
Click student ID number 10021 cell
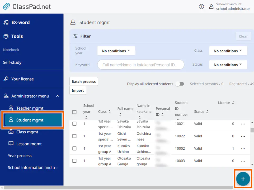180,124
